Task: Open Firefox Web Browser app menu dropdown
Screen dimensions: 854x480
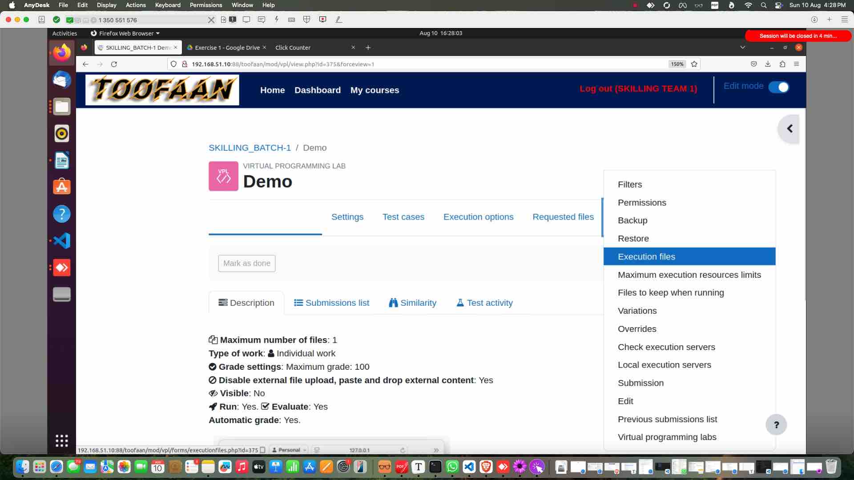Action: coord(125,33)
